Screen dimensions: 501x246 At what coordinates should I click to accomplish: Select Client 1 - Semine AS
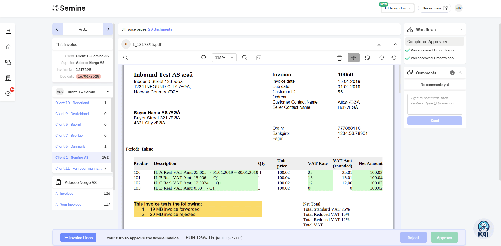click(x=82, y=157)
